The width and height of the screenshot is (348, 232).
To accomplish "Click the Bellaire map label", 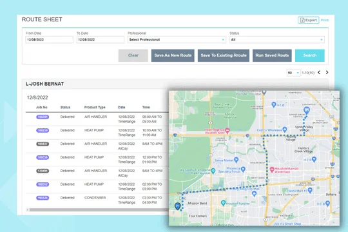I will (331, 195).
